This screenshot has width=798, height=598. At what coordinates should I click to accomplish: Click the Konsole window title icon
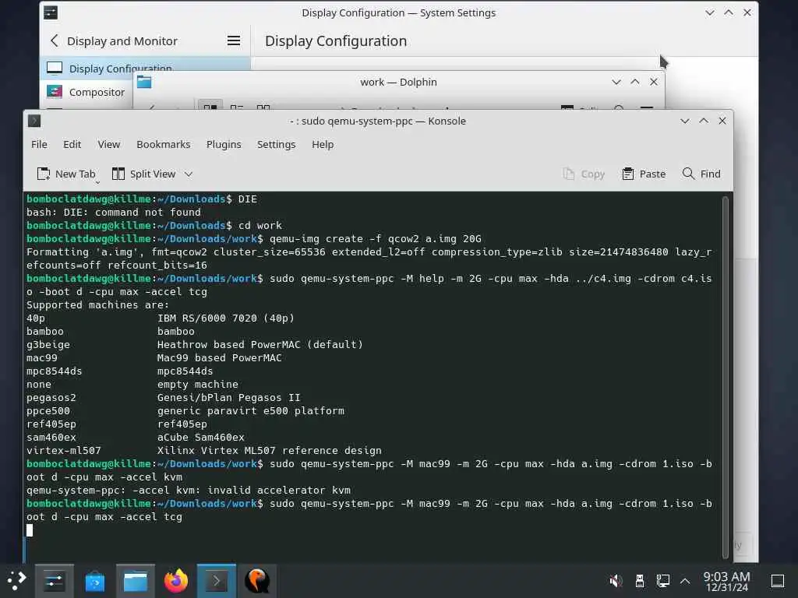pyautogui.click(x=34, y=121)
